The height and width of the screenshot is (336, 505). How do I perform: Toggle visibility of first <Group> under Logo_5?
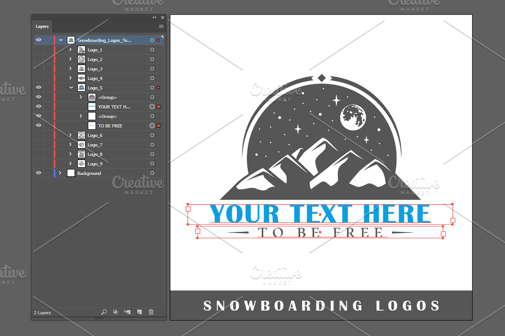pos(39,97)
